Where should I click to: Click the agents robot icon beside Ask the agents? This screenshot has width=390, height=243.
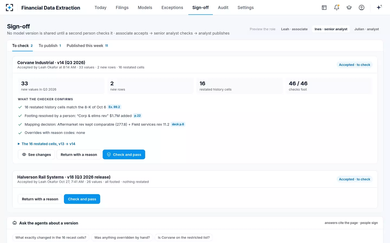pyautogui.click(x=15, y=223)
